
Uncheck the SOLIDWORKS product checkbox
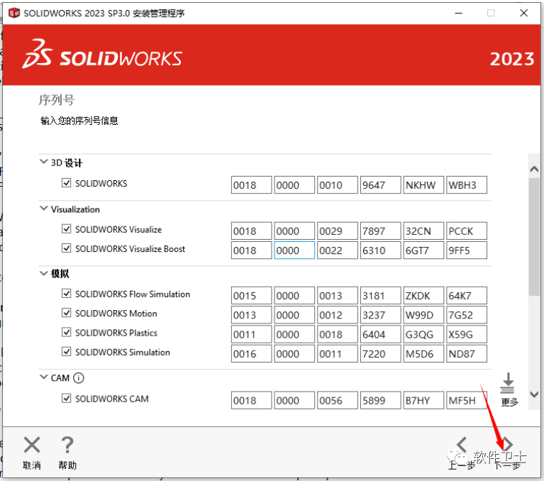coord(66,182)
